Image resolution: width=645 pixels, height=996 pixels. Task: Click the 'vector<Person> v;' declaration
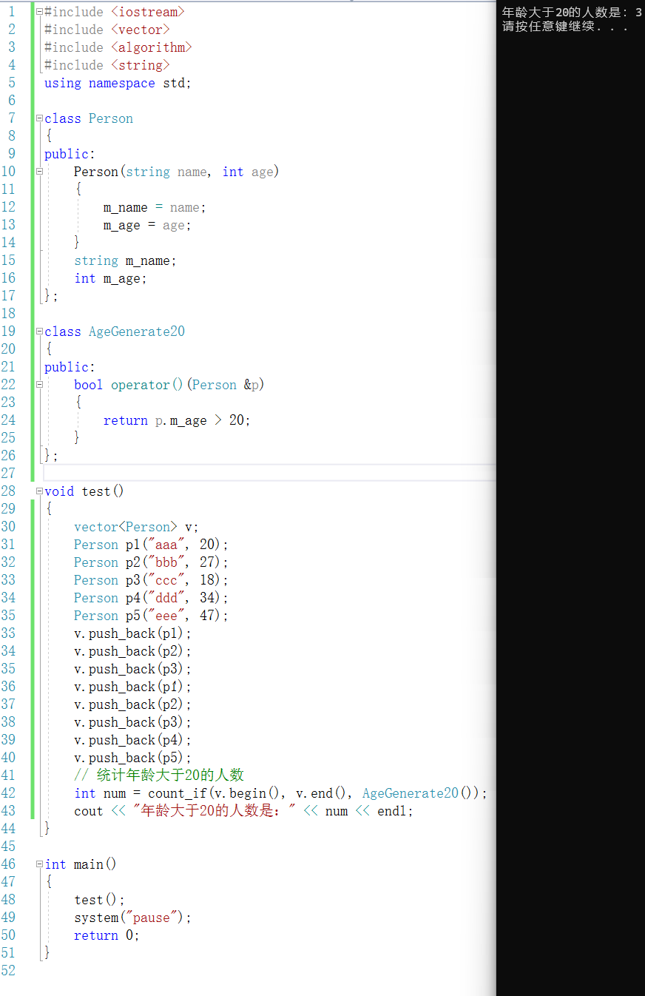pos(136,527)
